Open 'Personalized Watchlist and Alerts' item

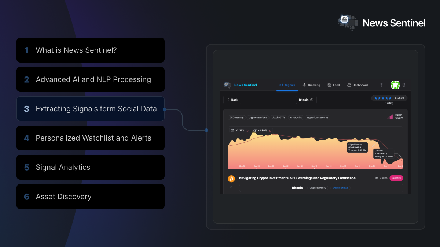pos(91,138)
